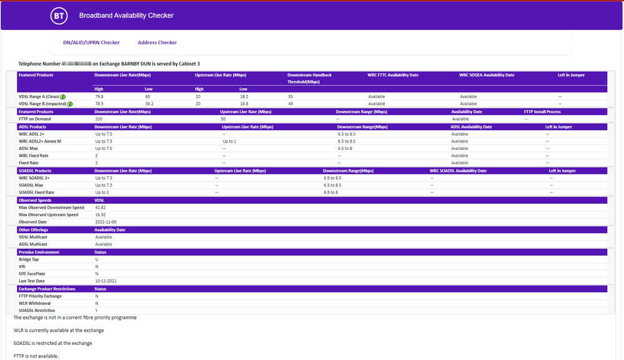The height and width of the screenshot is (360, 624).
Task: Click the info icon beside VDSL Range B (Impacted)
Action: point(71,103)
